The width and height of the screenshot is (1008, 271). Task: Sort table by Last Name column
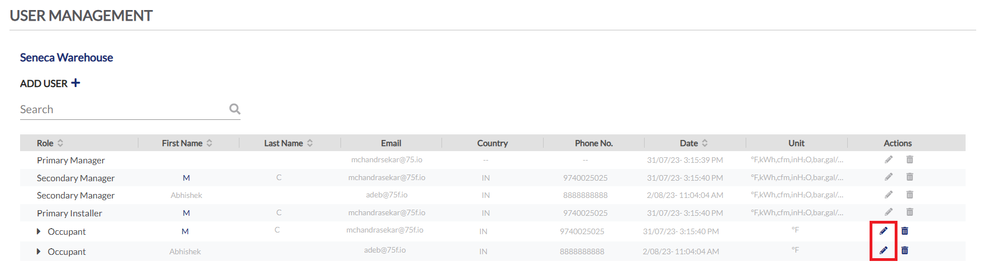tap(310, 143)
